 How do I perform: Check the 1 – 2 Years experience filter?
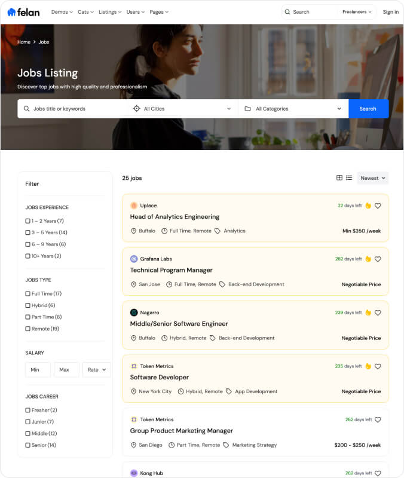point(27,220)
